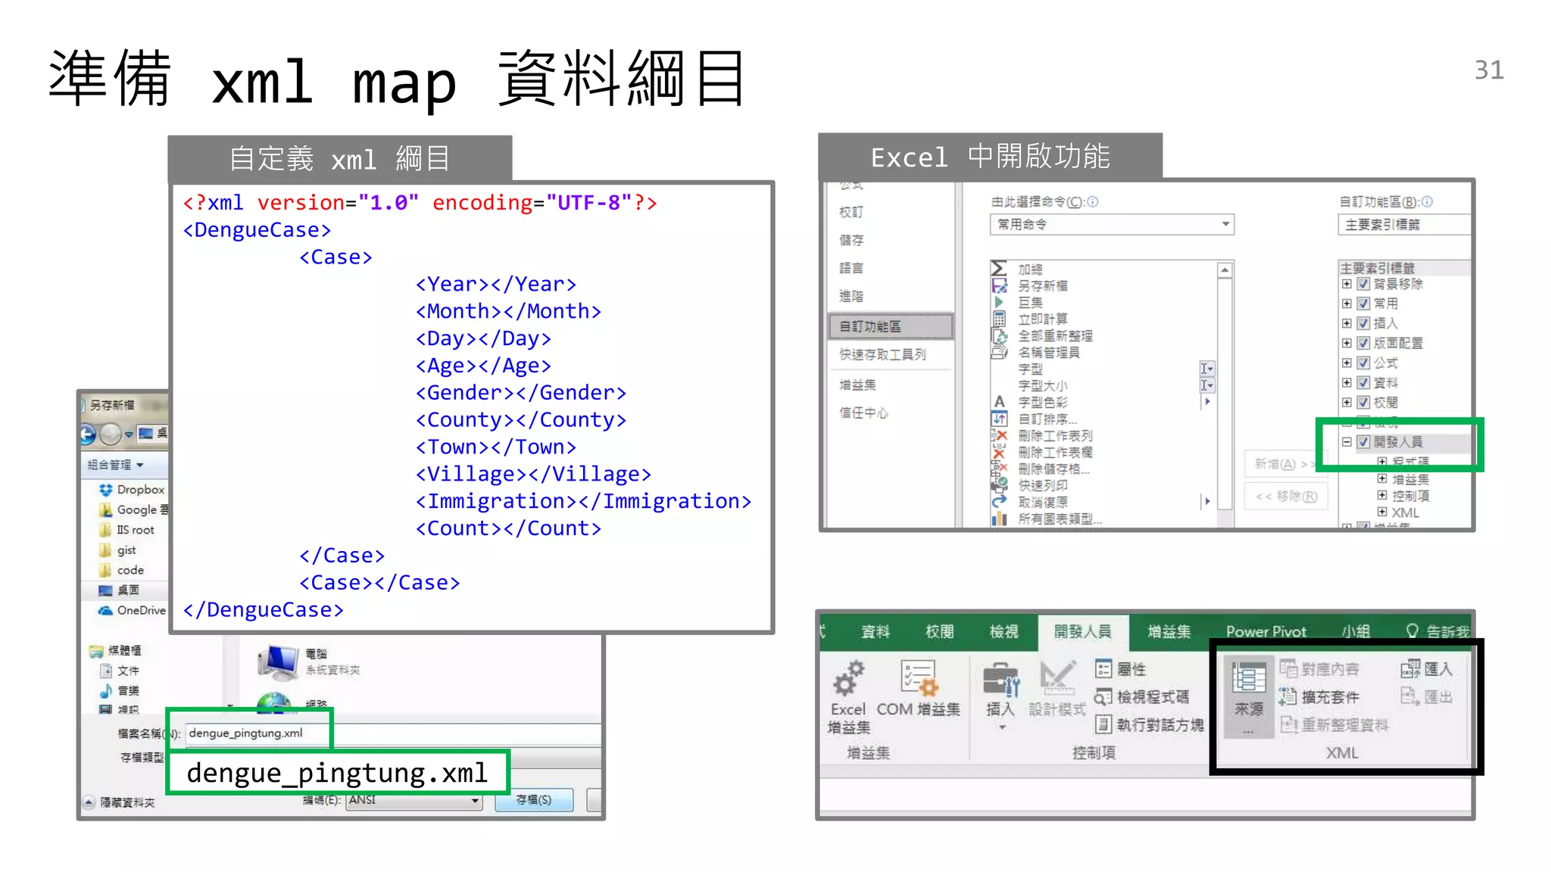The image size is (1551, 872).
Task: Open the Dropbox folder in the save dialog
Action: [133, 490]
